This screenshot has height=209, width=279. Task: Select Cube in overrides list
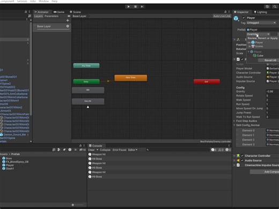[x=258, y=56]
